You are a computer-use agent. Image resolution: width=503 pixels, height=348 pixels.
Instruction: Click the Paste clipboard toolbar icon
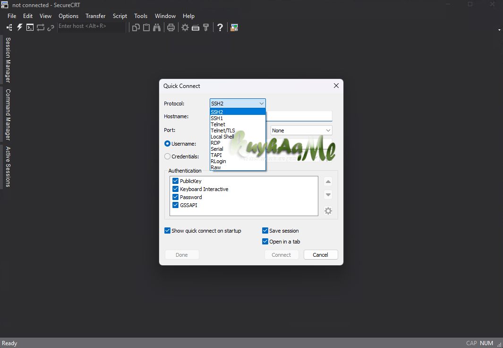146,27
